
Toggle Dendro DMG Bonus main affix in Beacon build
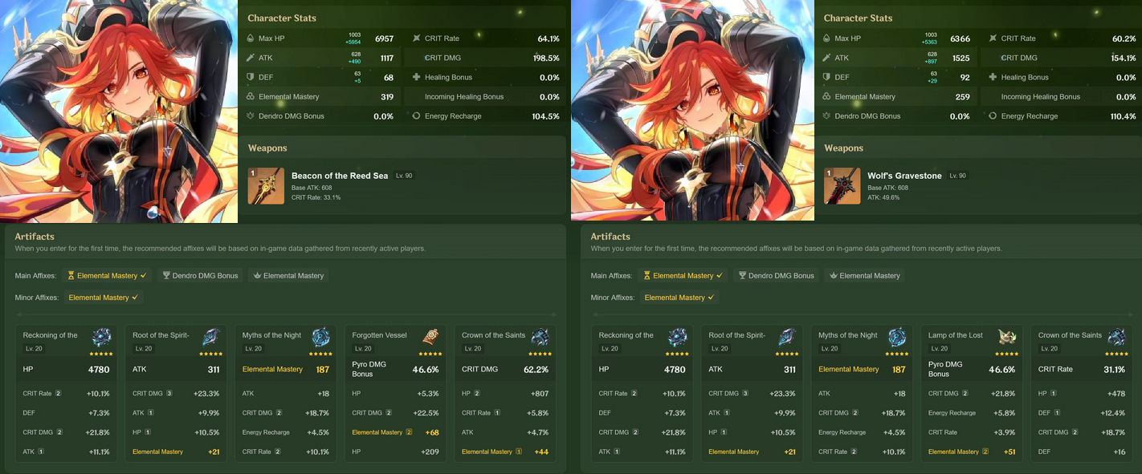click(200, 275)
